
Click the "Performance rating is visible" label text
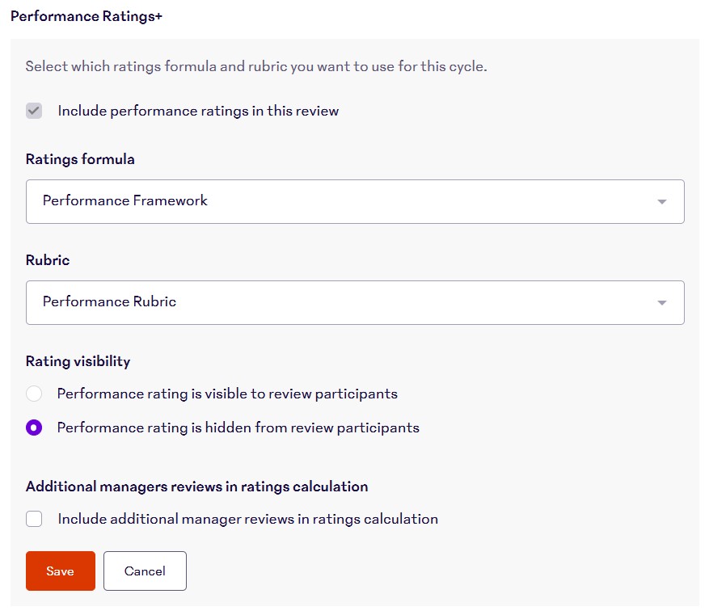pyautogui.click(x=227, y=394)
